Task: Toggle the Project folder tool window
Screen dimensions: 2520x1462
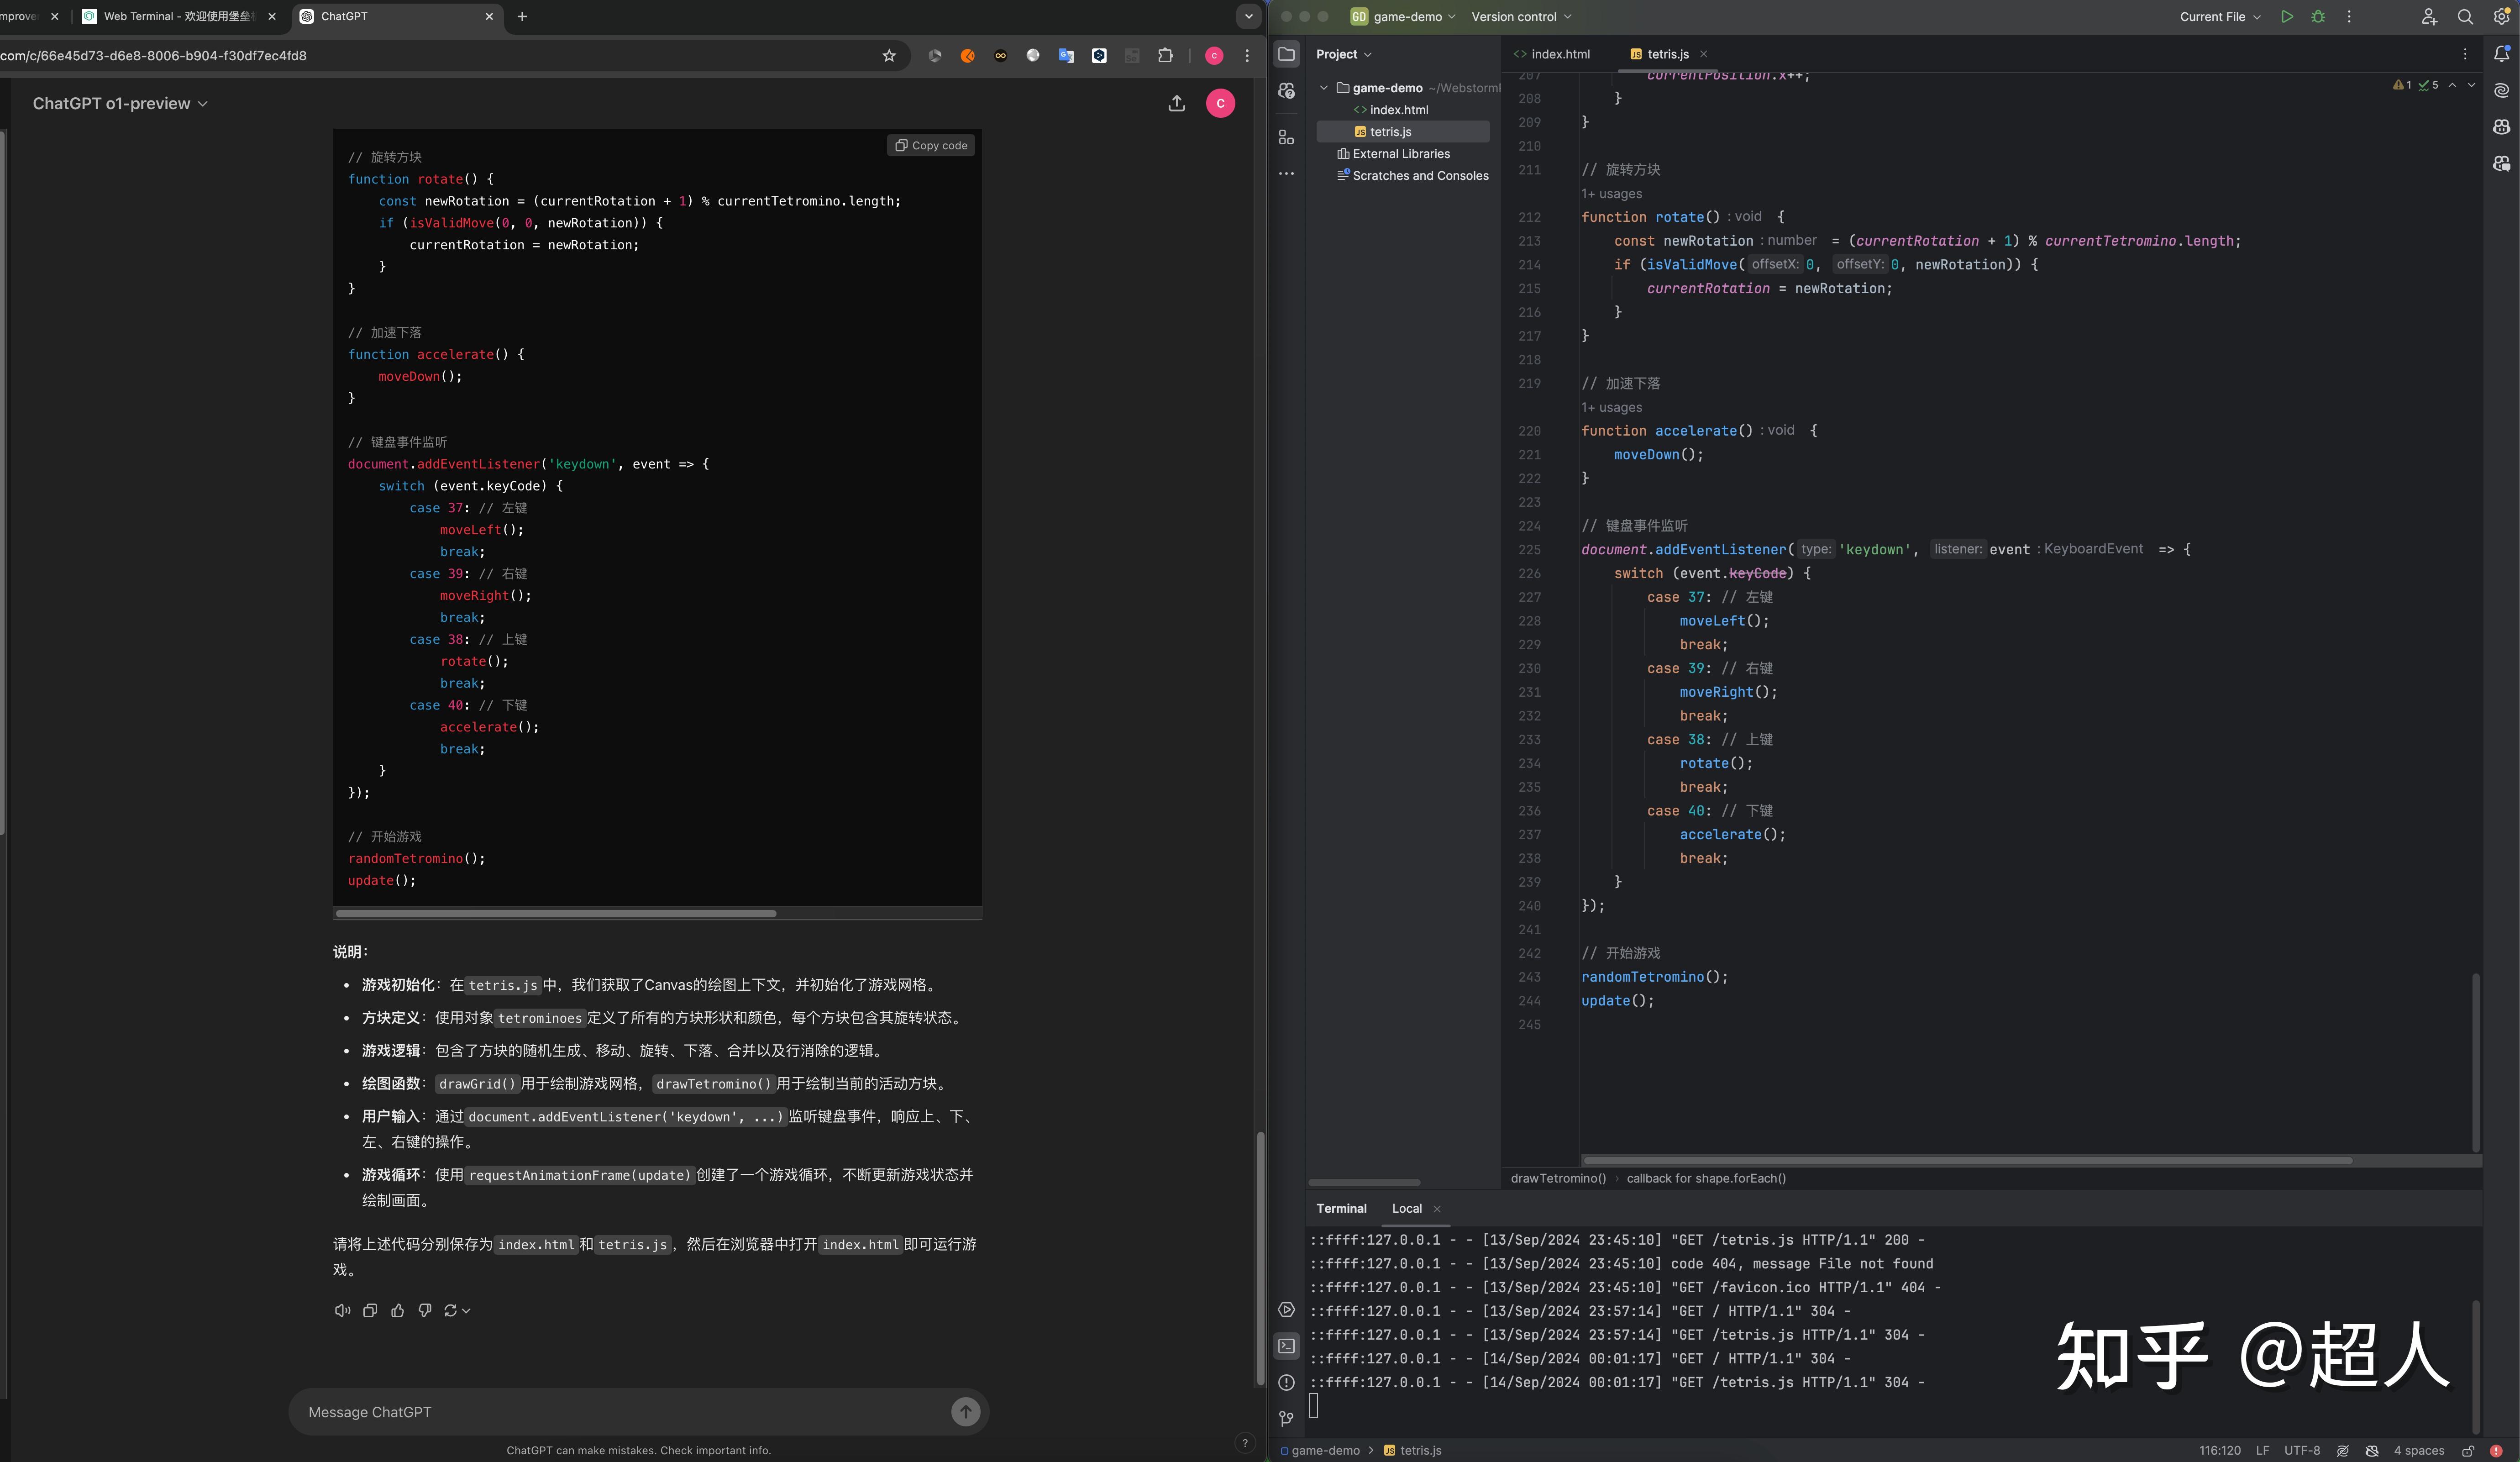Action: tap(1286, 54)
